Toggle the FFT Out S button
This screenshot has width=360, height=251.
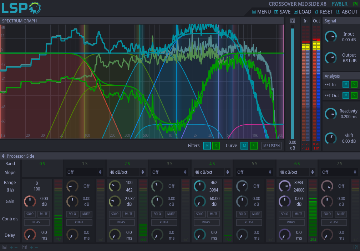click(x=354, y=95)
